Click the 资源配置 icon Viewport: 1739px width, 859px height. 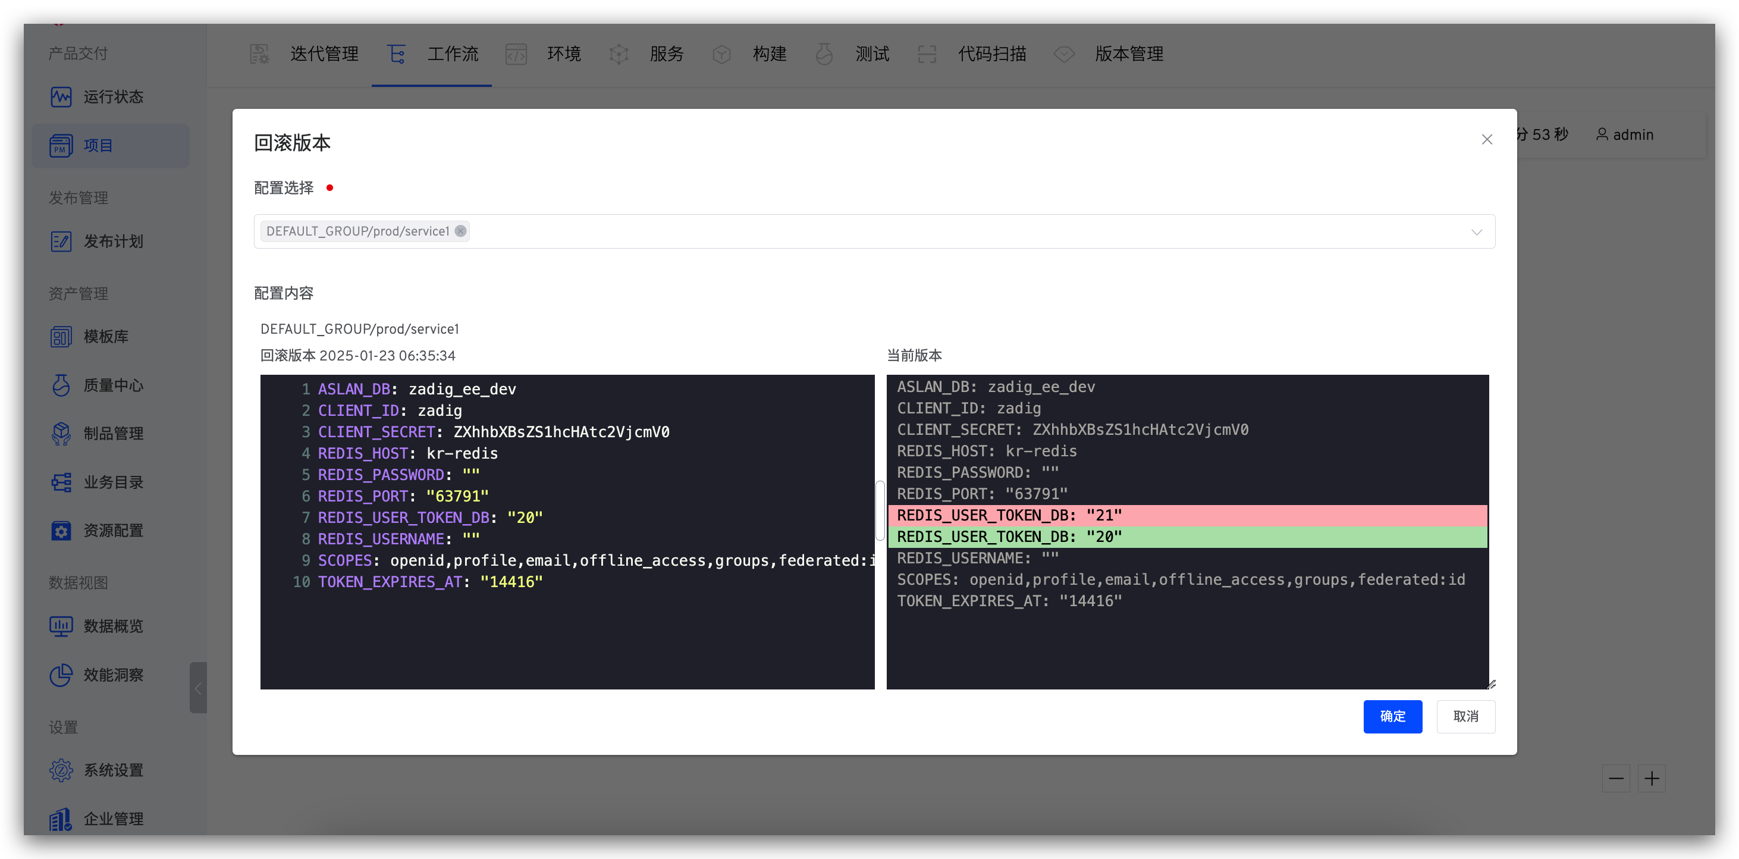coord(61,530)
